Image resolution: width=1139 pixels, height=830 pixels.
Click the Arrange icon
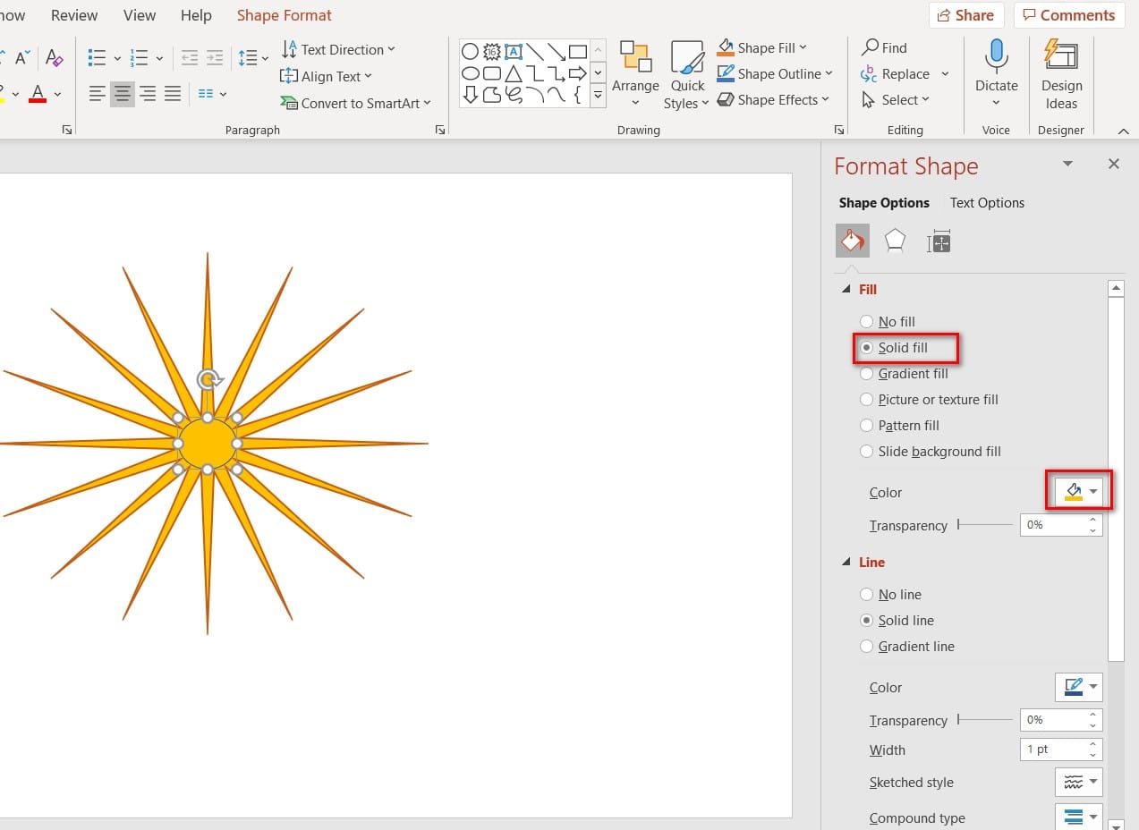[x=635, y=57]
